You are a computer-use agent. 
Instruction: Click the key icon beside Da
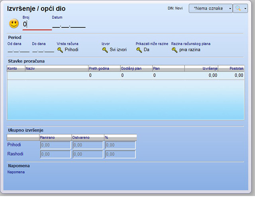click(139, 50)
